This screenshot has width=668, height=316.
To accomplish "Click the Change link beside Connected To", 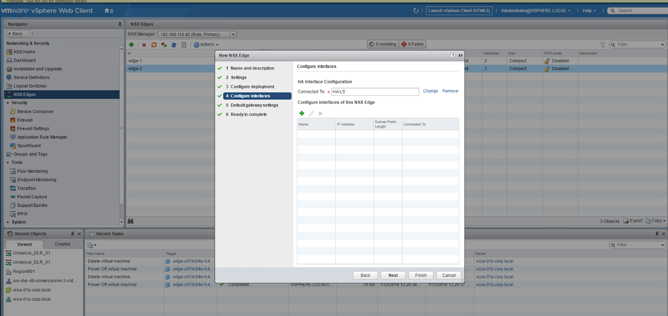I will tap(430, 91).
